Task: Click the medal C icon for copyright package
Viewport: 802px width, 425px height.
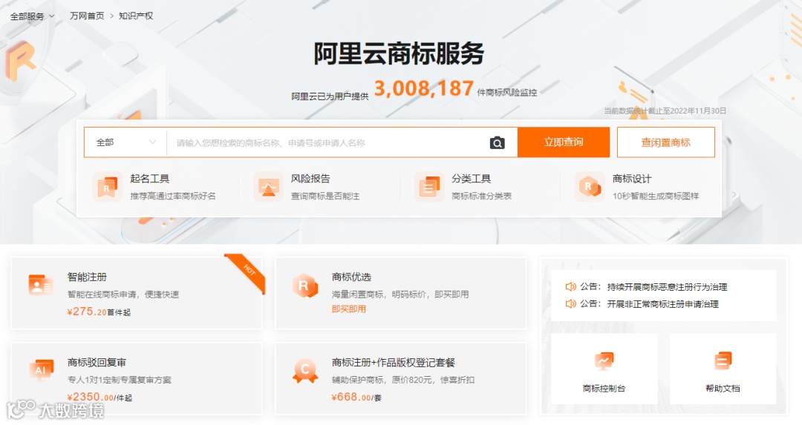Action: 305,371
